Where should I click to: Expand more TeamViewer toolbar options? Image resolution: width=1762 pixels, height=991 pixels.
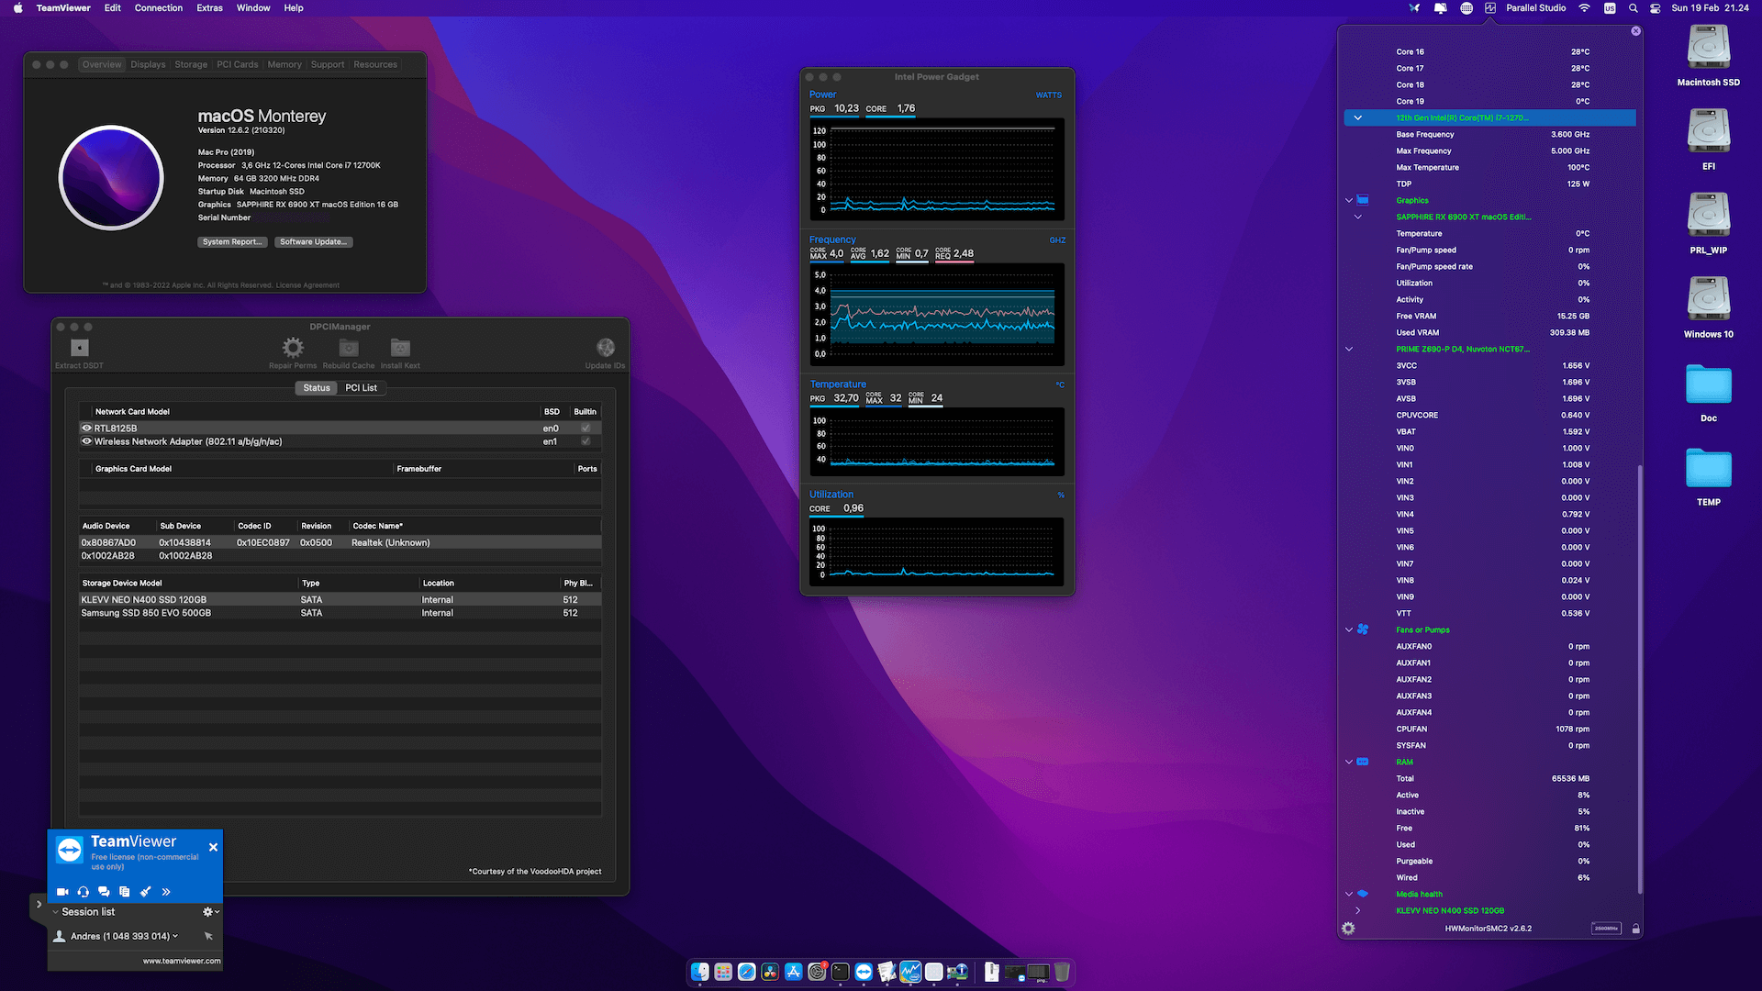166,892
